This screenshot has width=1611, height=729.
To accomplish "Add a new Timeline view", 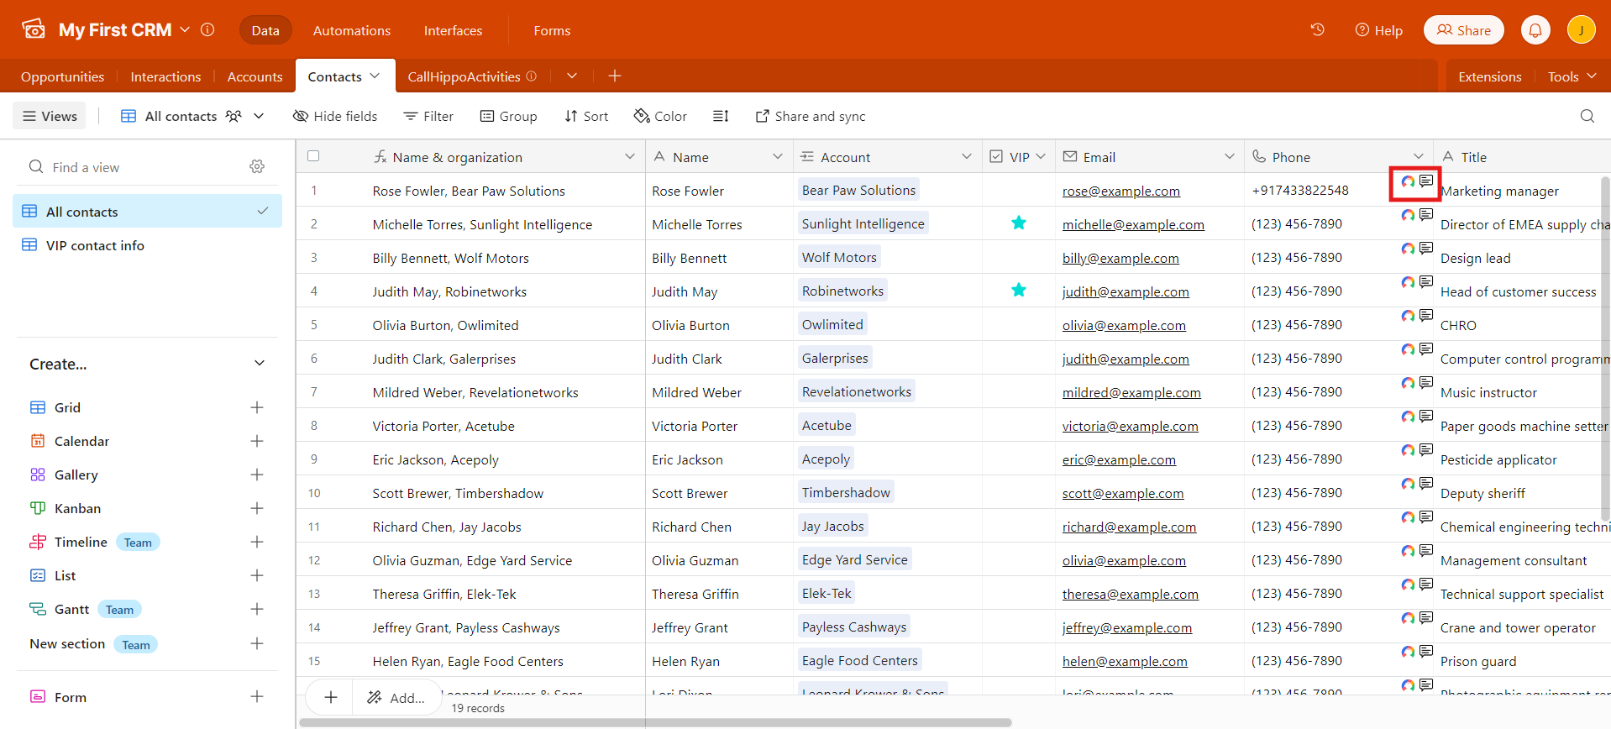I will [257, 542].
